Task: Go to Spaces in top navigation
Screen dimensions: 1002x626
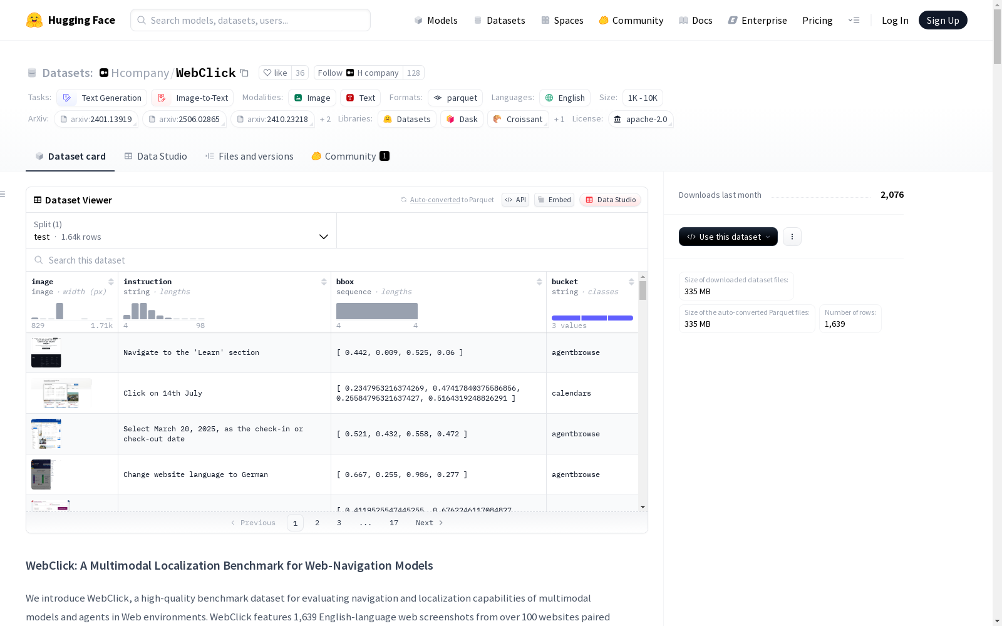Action: click(562, 20)
